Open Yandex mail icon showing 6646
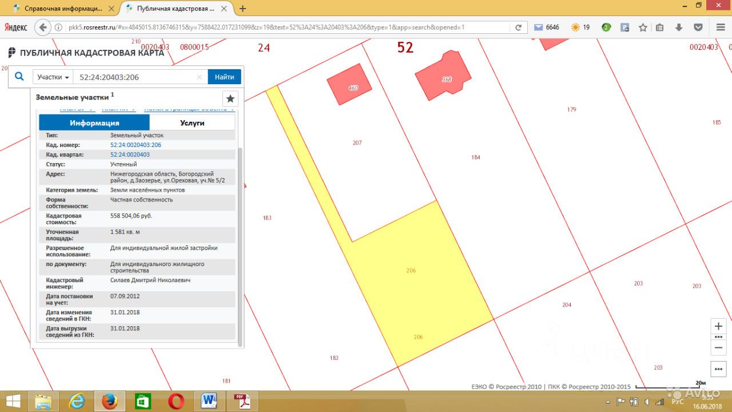732x412 pixels. point(546,27)
